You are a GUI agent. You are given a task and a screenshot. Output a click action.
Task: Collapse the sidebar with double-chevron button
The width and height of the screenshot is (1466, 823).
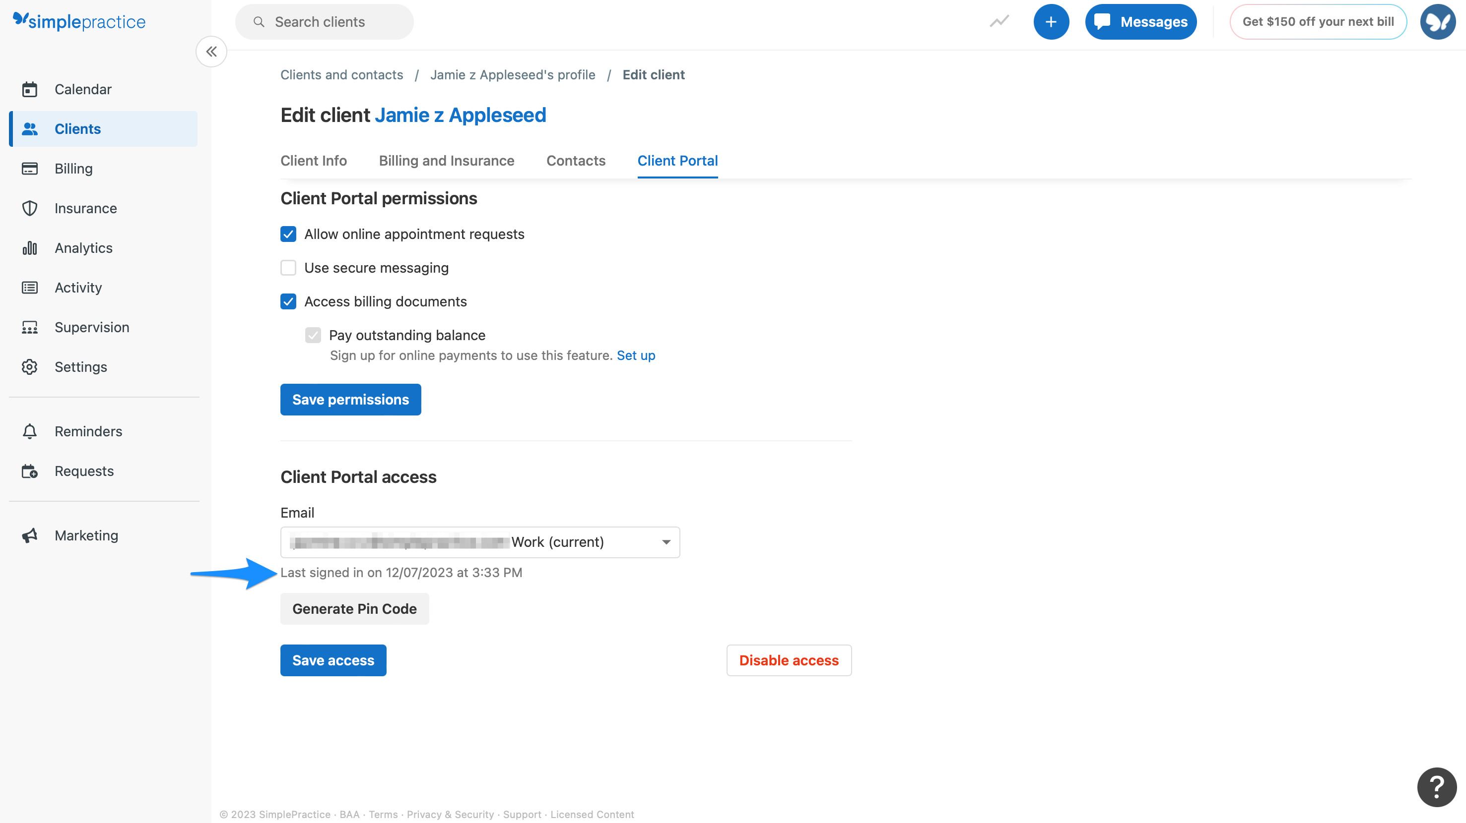click(x=211, y=52)
